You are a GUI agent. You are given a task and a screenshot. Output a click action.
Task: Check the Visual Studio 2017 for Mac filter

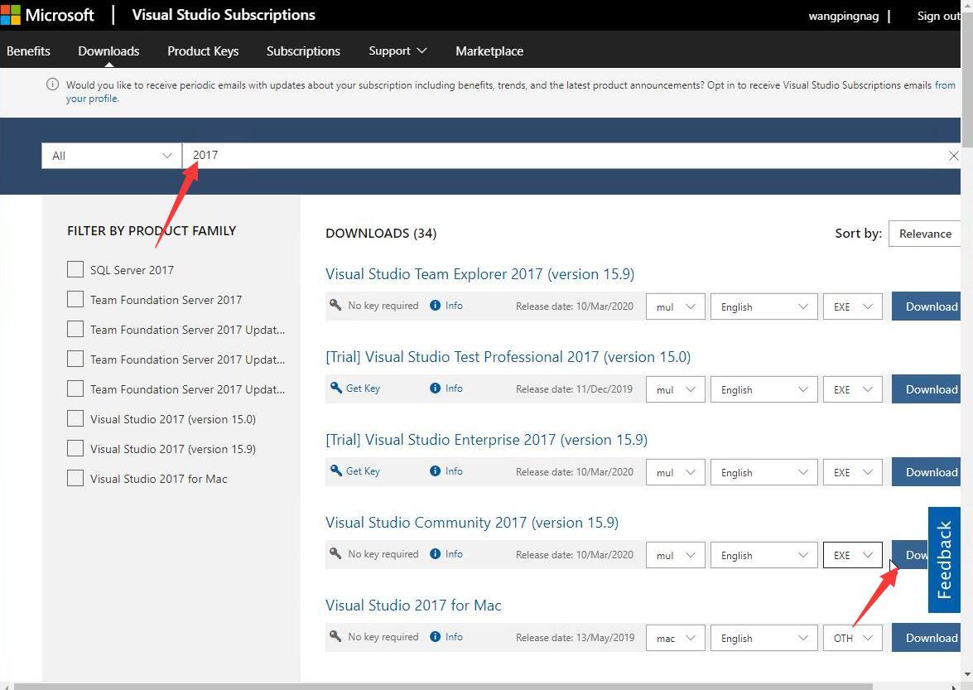[75, 478]
